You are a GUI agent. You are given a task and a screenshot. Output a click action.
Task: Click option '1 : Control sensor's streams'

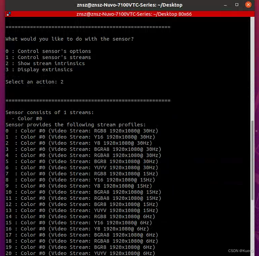(x=48, y=57)
